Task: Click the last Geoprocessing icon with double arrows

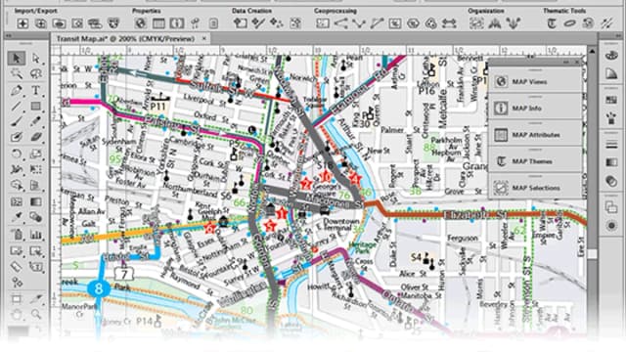Action: click(x=449, y=23)
